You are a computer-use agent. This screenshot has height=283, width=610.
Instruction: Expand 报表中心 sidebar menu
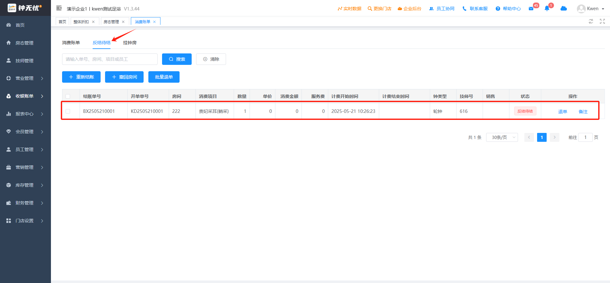point(25,114)
